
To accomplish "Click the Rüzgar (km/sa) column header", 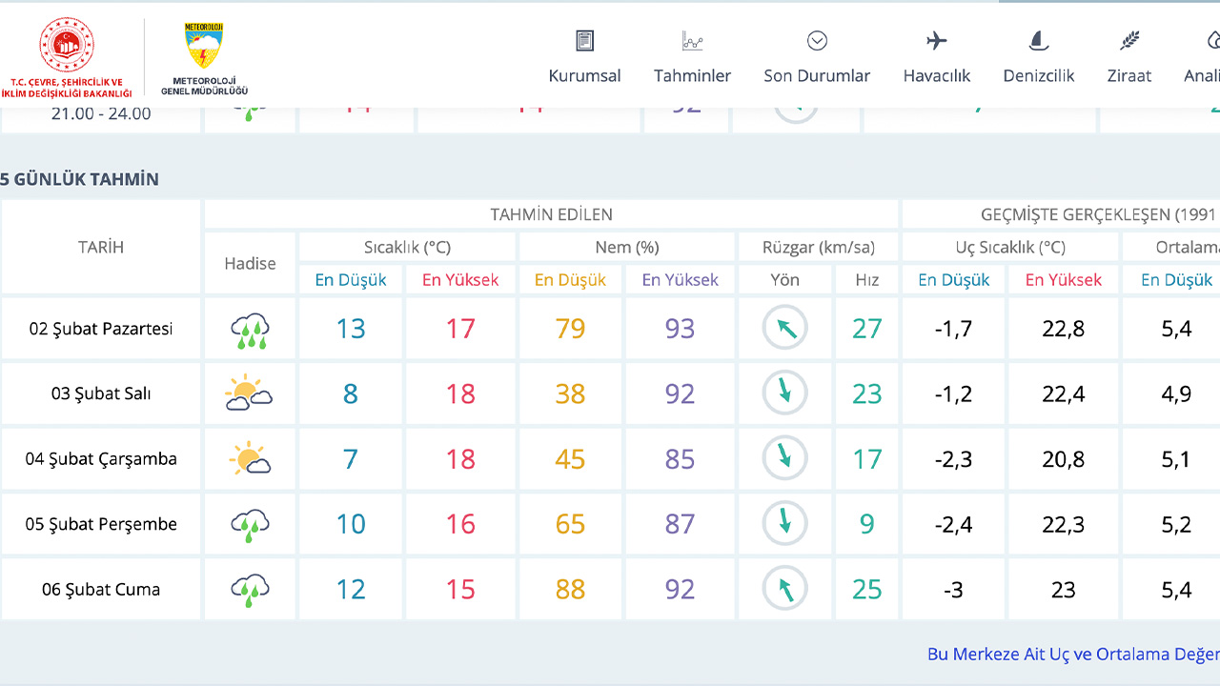I will point(818,248).
